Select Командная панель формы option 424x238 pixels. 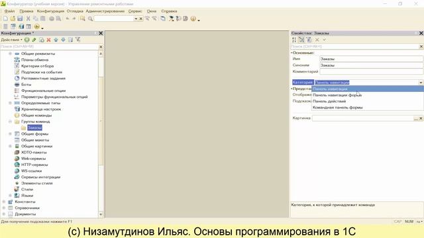pos(368,107)
